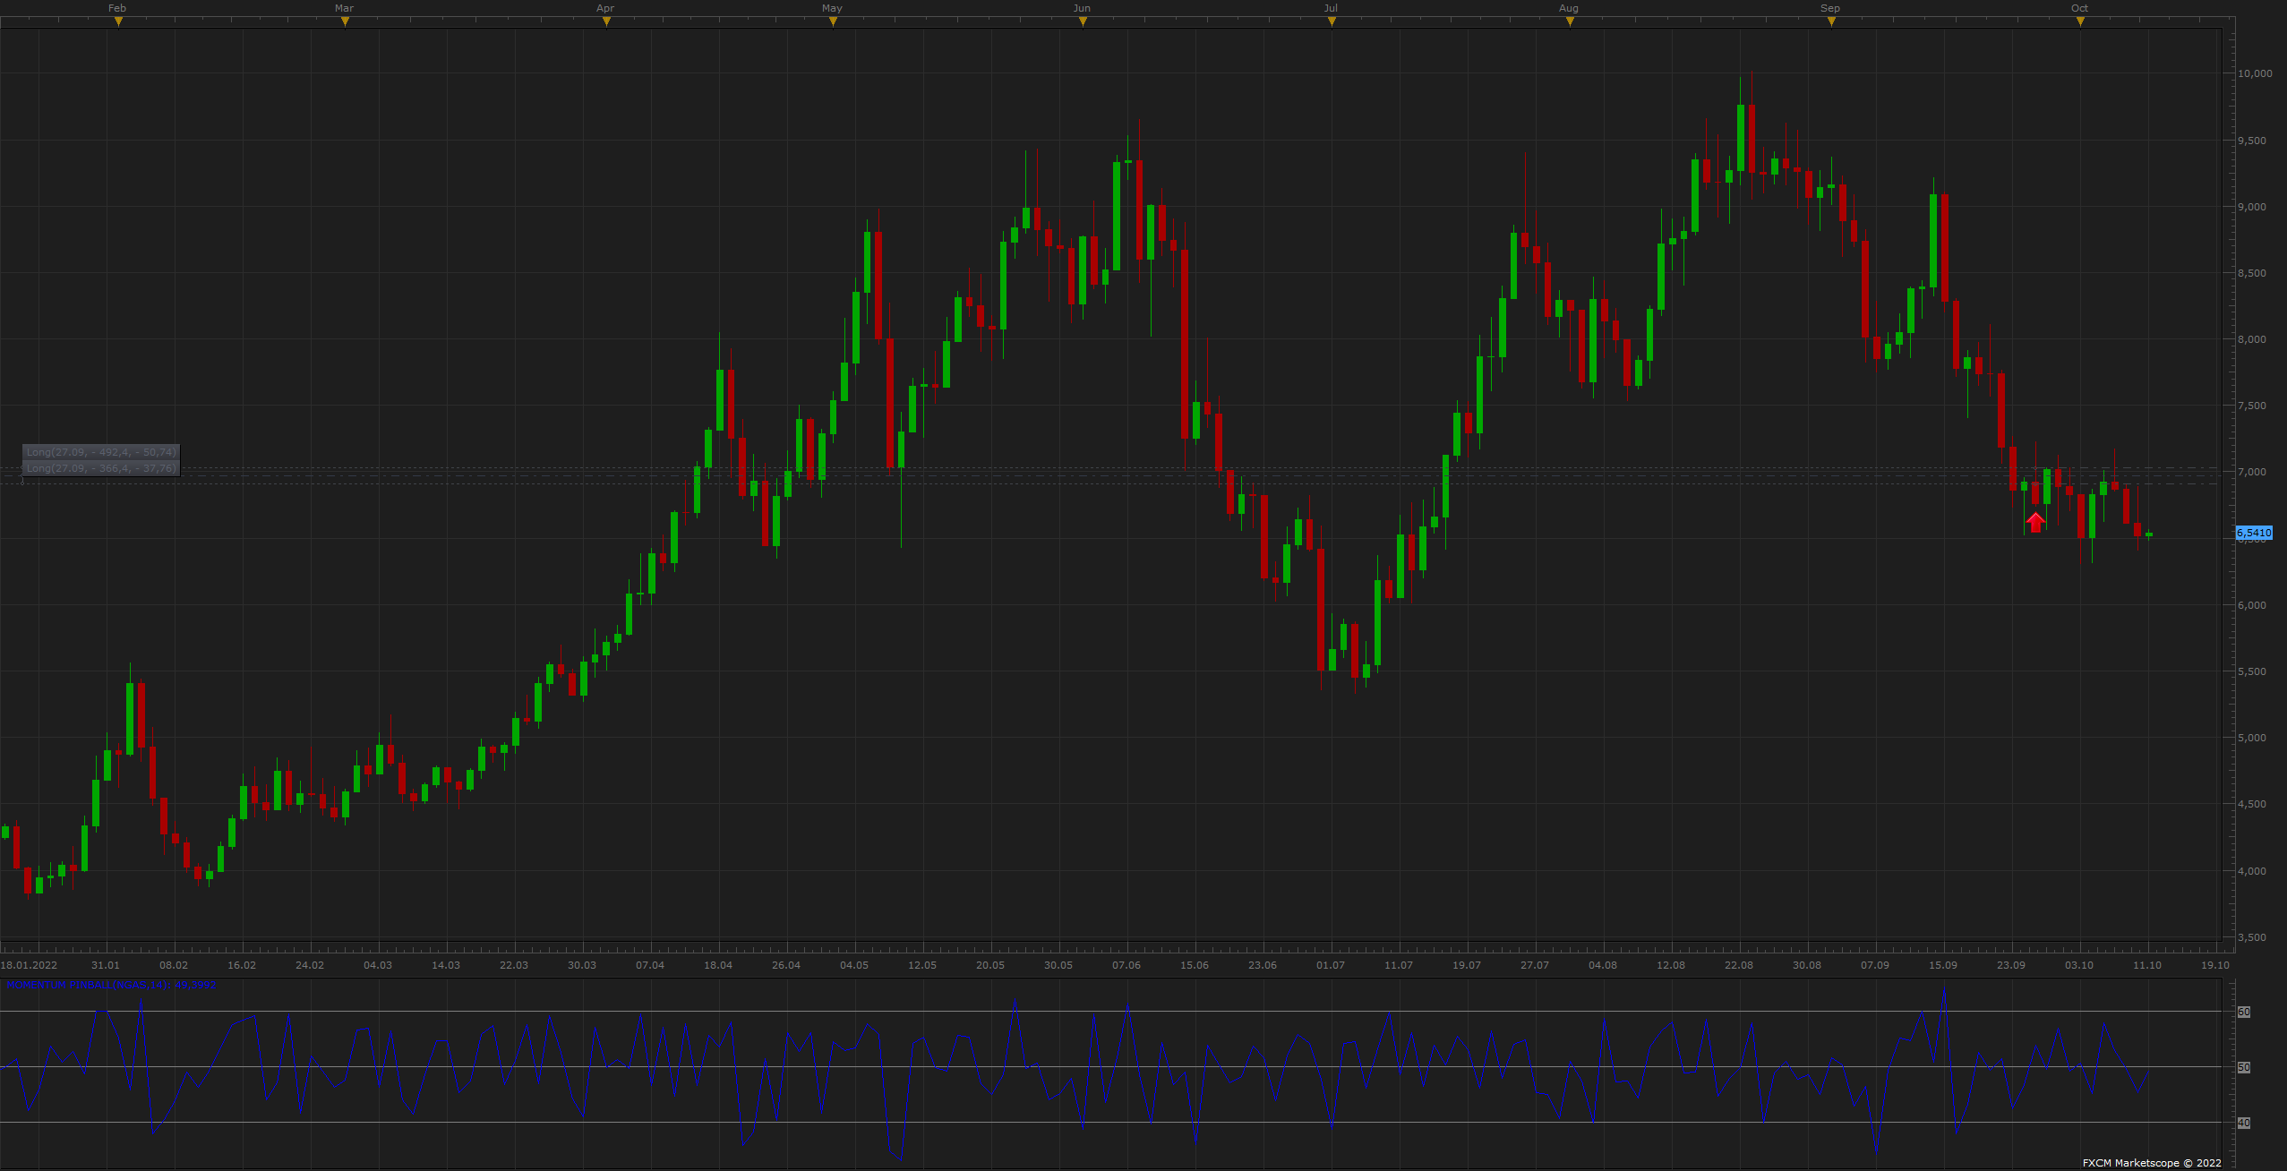Screen dimensions: 2287x1171
Task: Click the 7,500 price axis label
Action: [x=2252, y=406]
